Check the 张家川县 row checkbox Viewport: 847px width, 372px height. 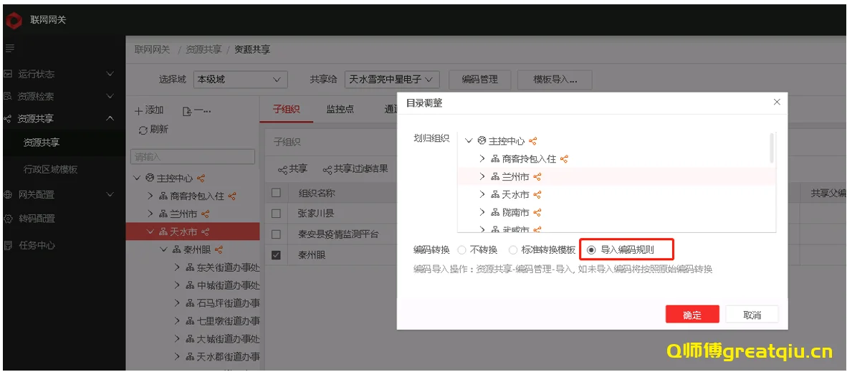276,214
